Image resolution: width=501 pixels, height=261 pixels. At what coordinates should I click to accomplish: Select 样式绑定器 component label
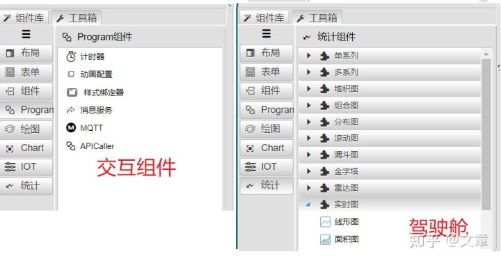(104, 93)
